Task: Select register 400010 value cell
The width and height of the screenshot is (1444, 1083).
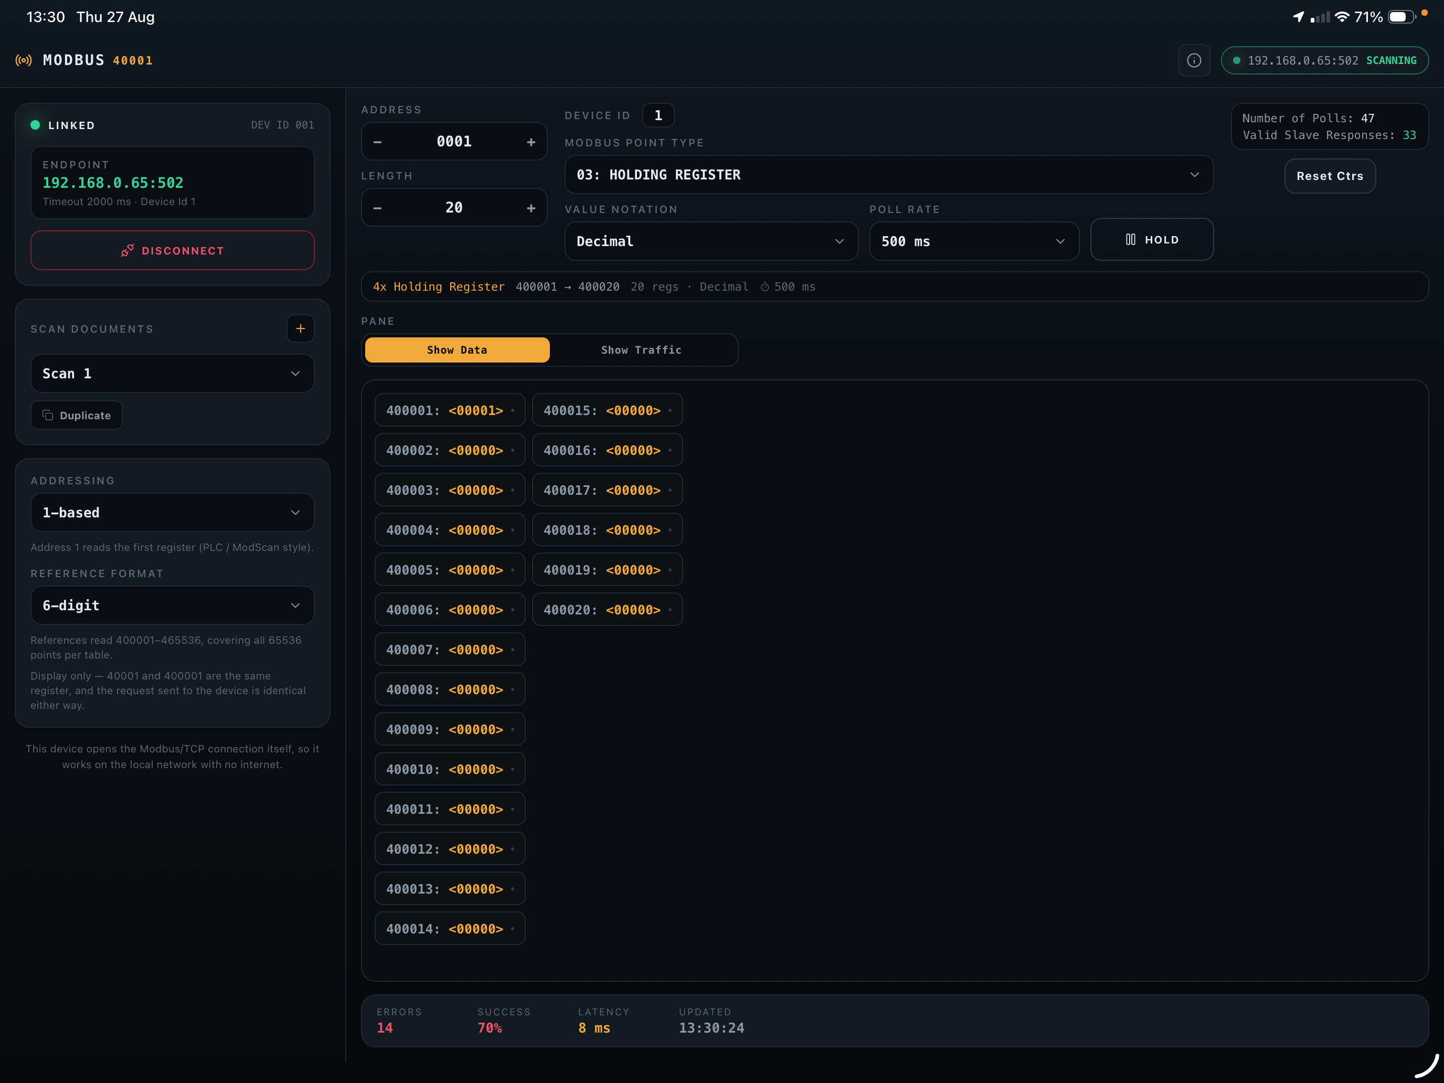Action: coord(450,769)
